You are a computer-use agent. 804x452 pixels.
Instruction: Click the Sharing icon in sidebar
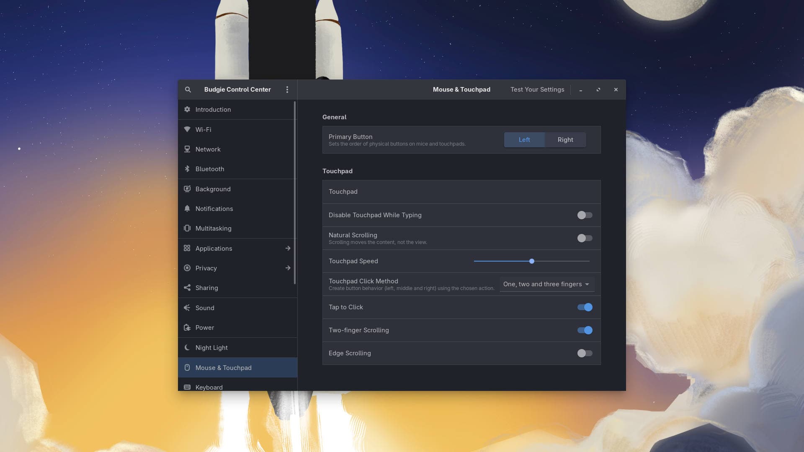point(187,288)
